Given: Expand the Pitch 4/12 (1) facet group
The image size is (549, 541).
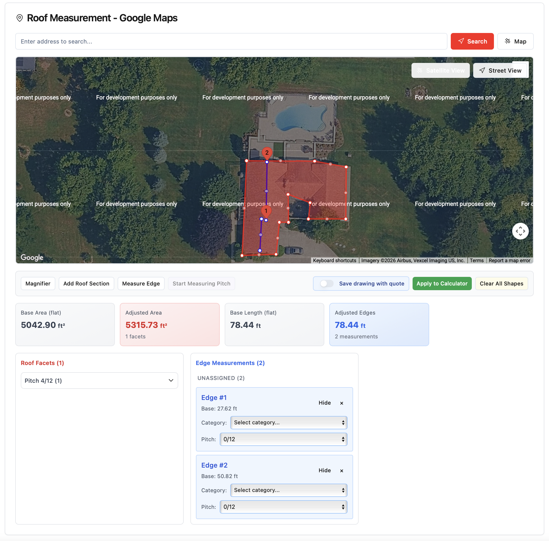Looking at the screenshot, I should pos(99,381).
